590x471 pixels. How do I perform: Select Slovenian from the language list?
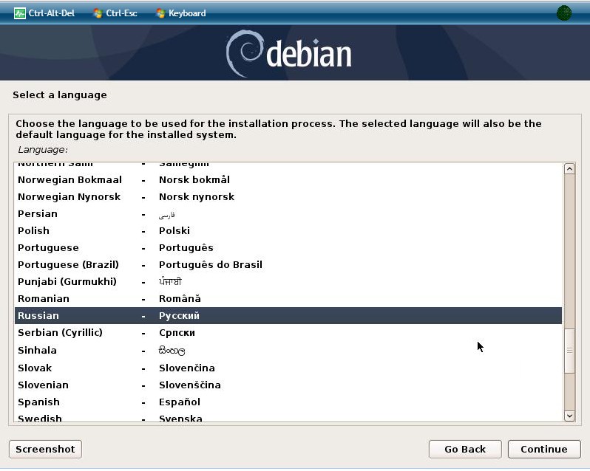pos(288,385)
